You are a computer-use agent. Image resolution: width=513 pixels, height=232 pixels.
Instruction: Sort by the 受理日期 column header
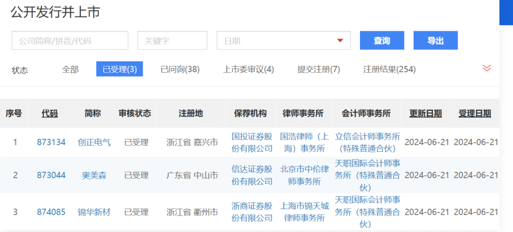pos(475,114)
